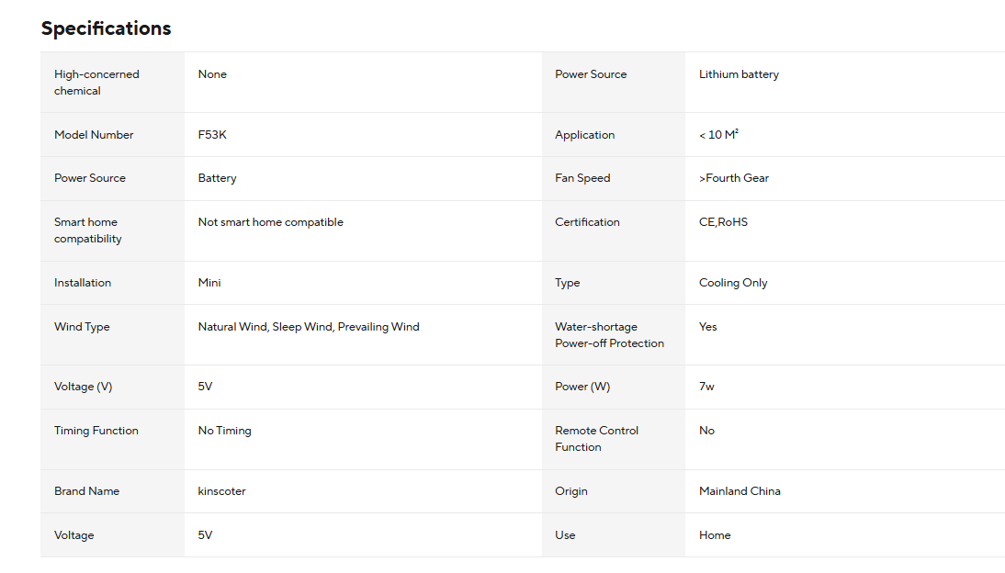Click Water-shortage Power-off Protection label
The image size is (1005, 573).
point(610,334)
